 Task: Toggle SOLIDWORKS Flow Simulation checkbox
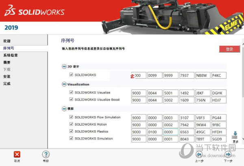click(71, 117)
